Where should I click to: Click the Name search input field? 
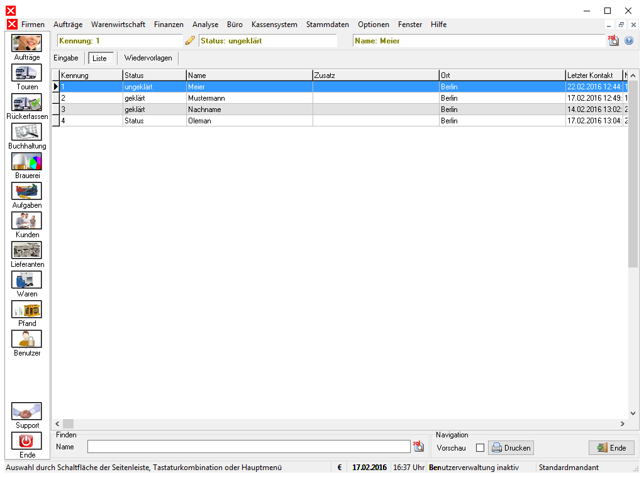(x=249, y=447)
